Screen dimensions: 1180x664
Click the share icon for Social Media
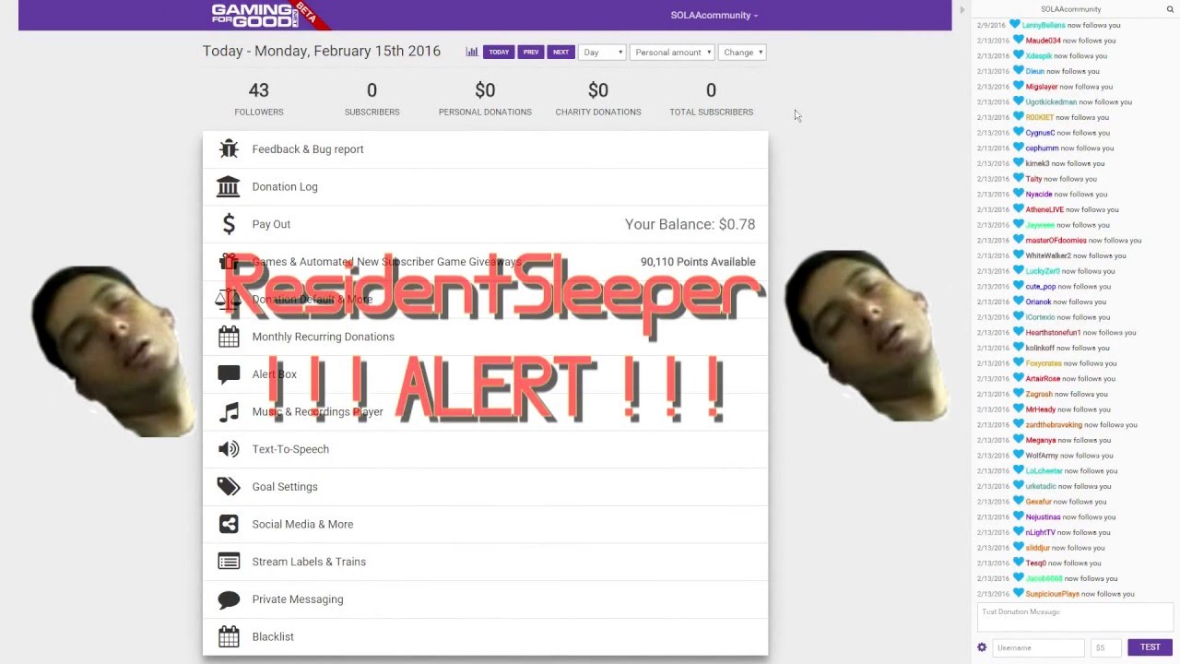point(229,524)
